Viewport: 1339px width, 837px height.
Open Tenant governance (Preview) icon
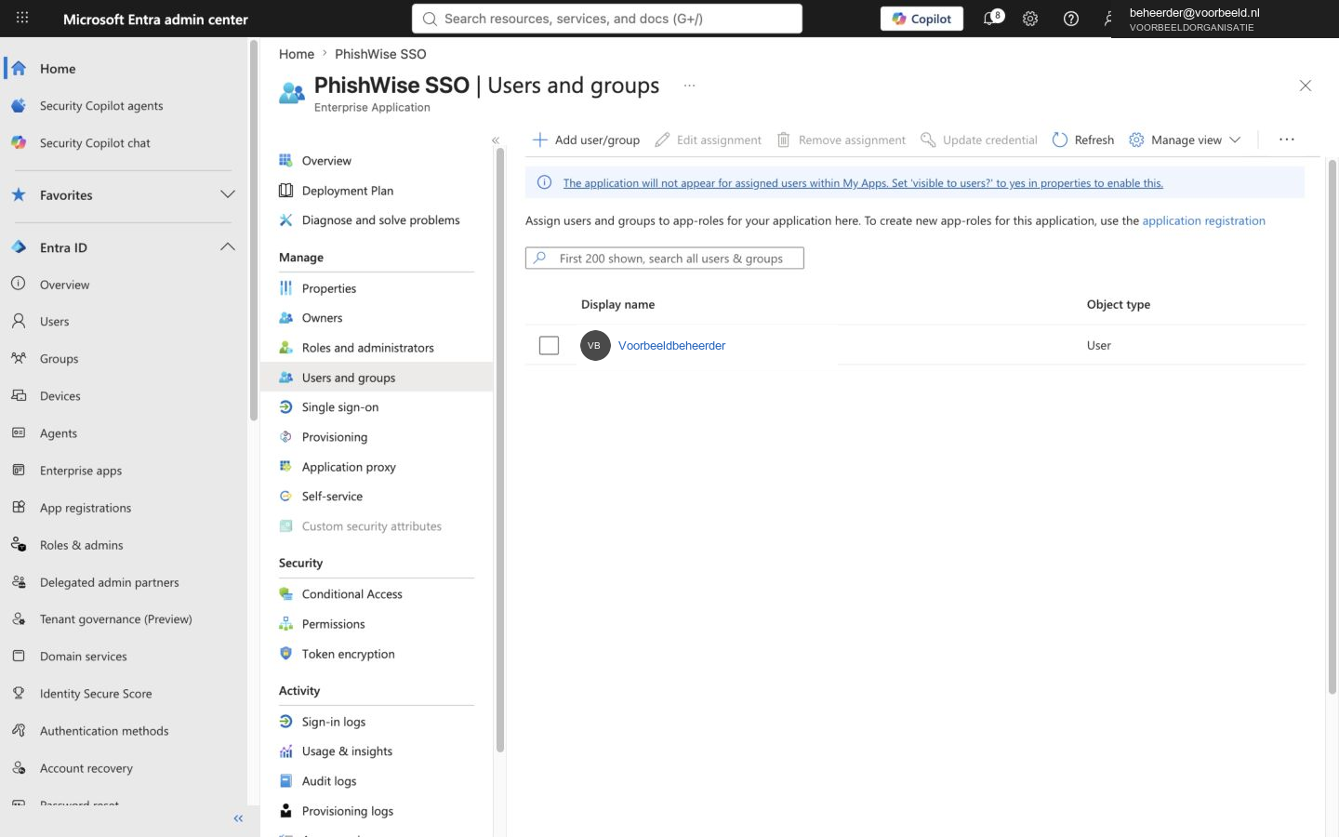tap(19, 618)
